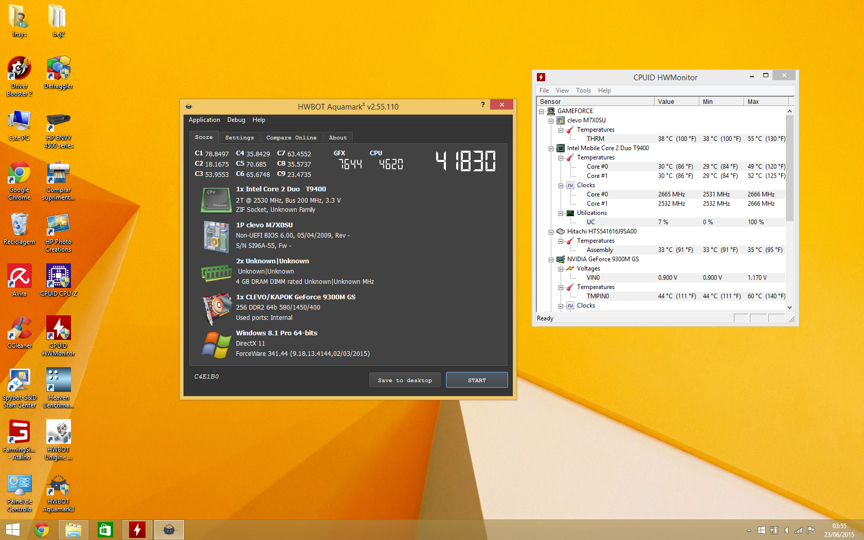Collapse NVIDIA GeForce 9300M GS node
The image size is (864, 540).
pyautogui.click(x=551, y=259)
